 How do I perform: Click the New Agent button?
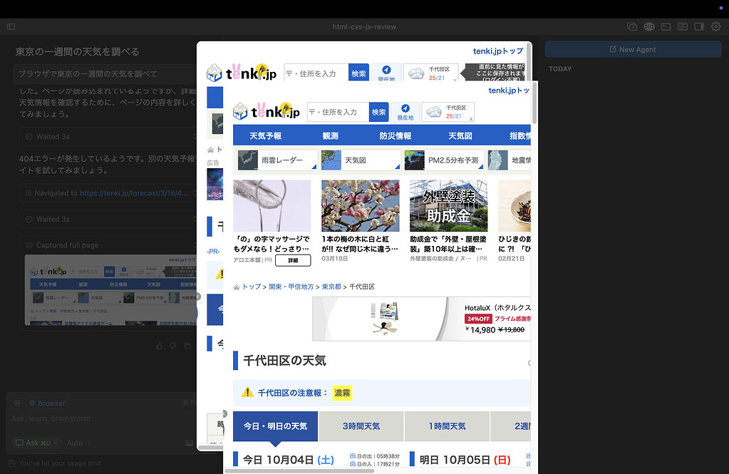tap(632, 49)
